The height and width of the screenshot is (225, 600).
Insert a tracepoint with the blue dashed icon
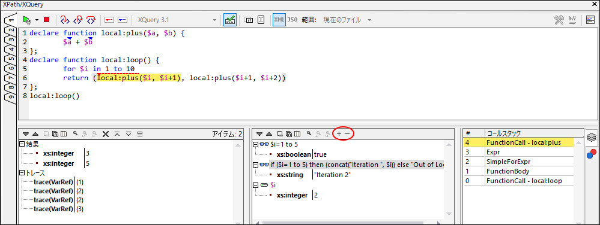[123, 20]
